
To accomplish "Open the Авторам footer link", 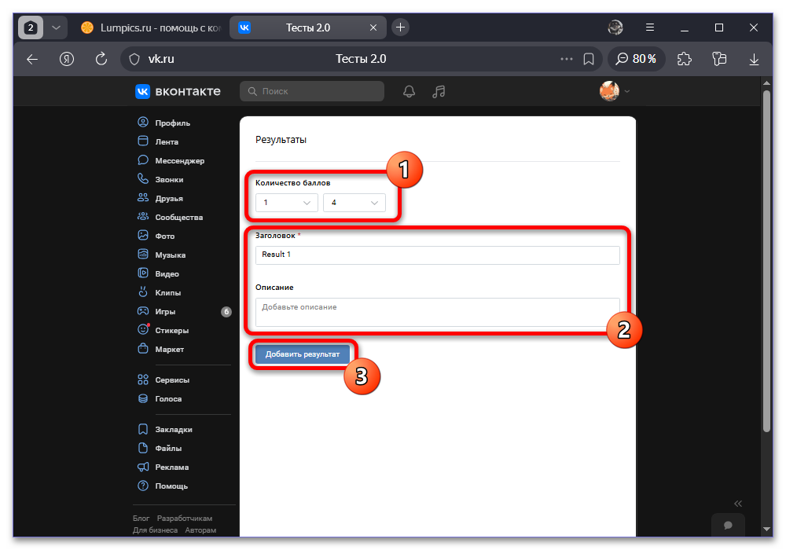I will [200, 530].
